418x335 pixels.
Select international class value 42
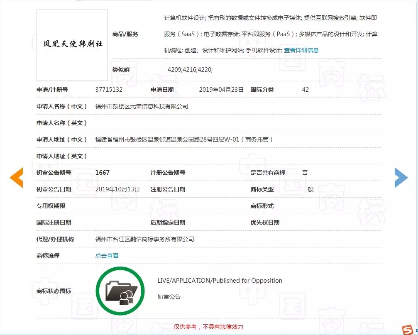[305, 90]
